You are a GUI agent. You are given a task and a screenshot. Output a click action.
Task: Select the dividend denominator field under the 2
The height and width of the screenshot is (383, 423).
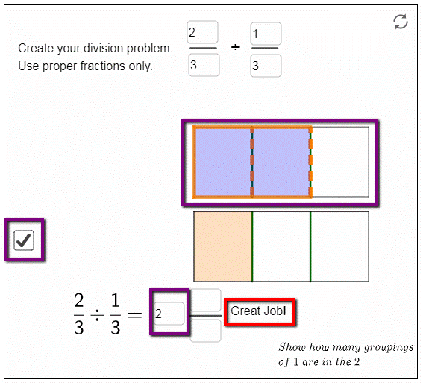point(204,65)
